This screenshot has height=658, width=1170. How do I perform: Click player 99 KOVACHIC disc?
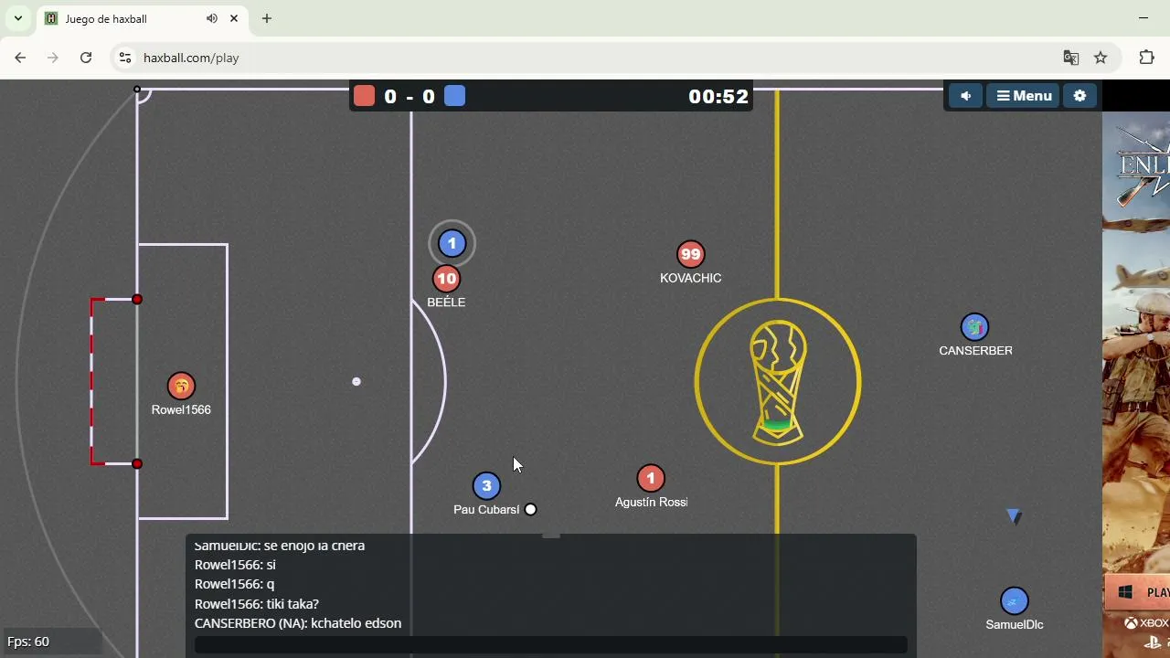pos(690,254)
